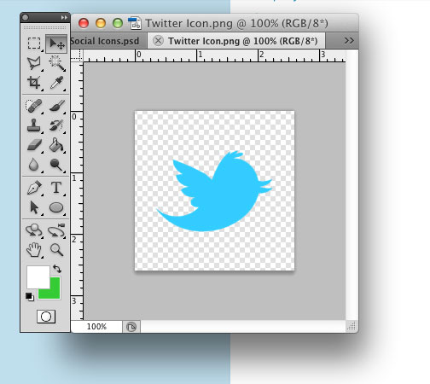The image size is (430, 384).
Task: Reset default black and white colors
Action: 29,297
